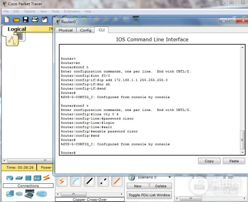Screen dimensions: 248x202
Task: Open a file with the folder icon
Action: click(x=17, y=19)
